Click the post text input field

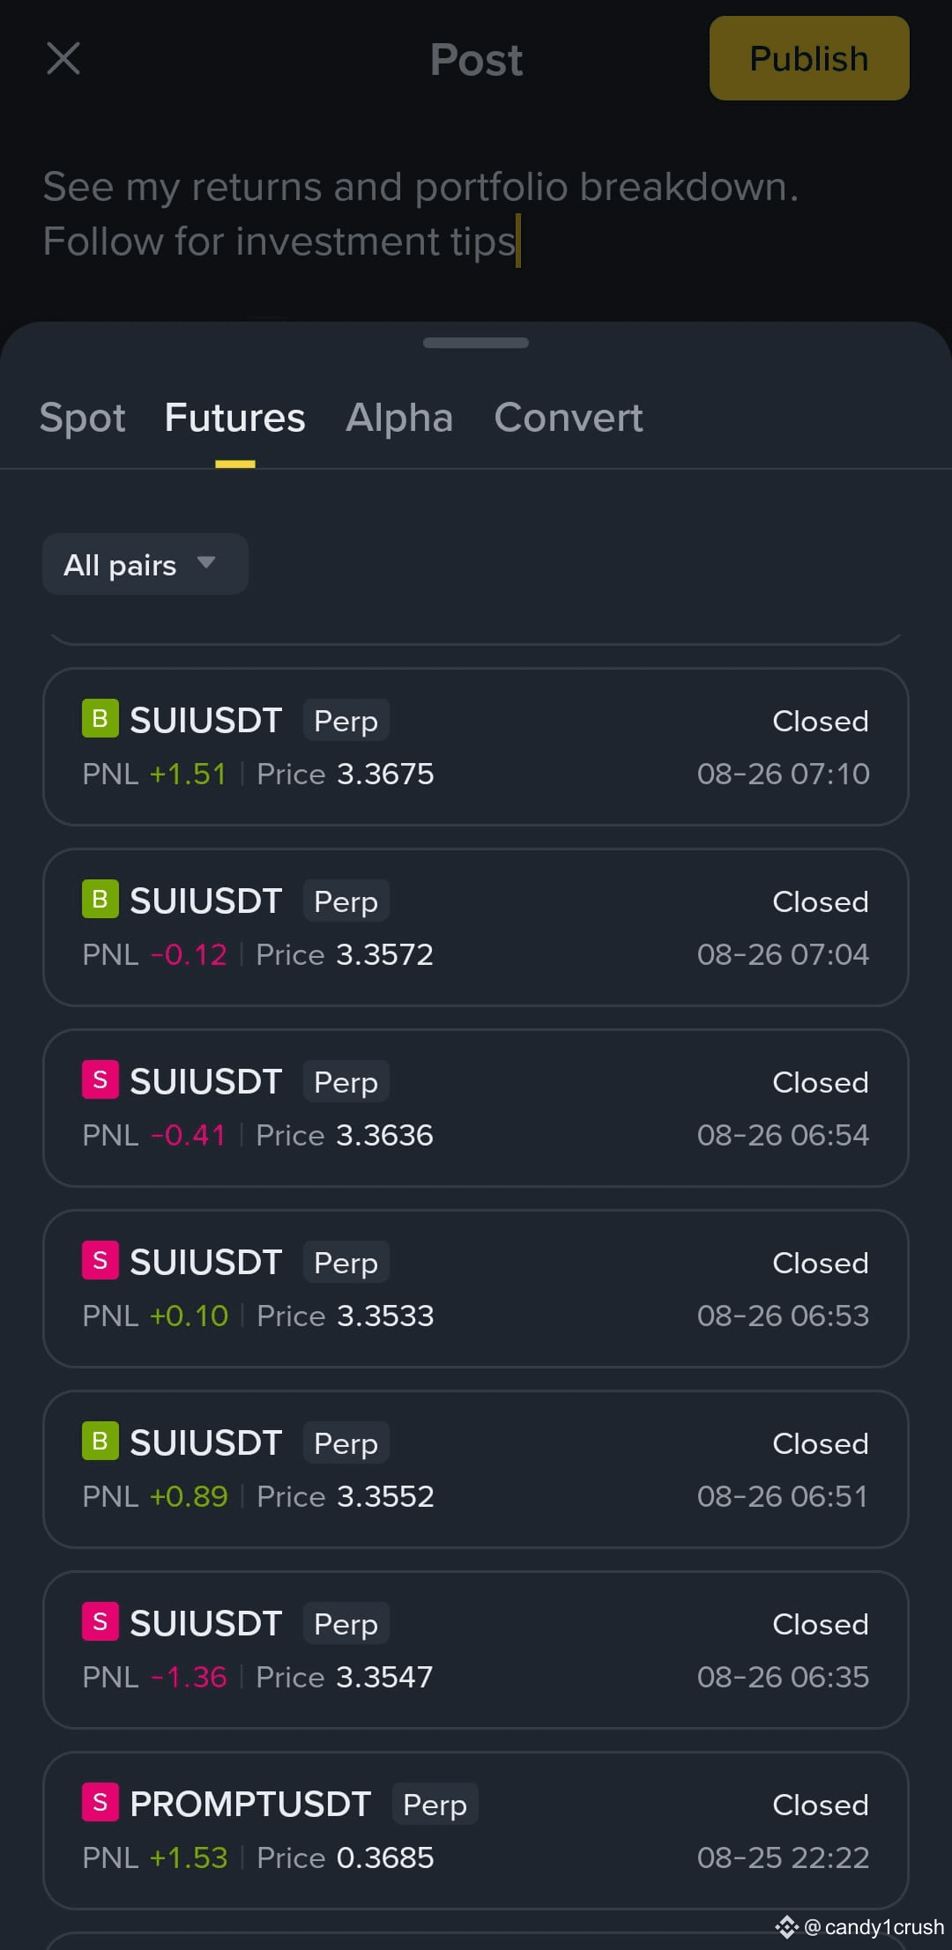476,214
